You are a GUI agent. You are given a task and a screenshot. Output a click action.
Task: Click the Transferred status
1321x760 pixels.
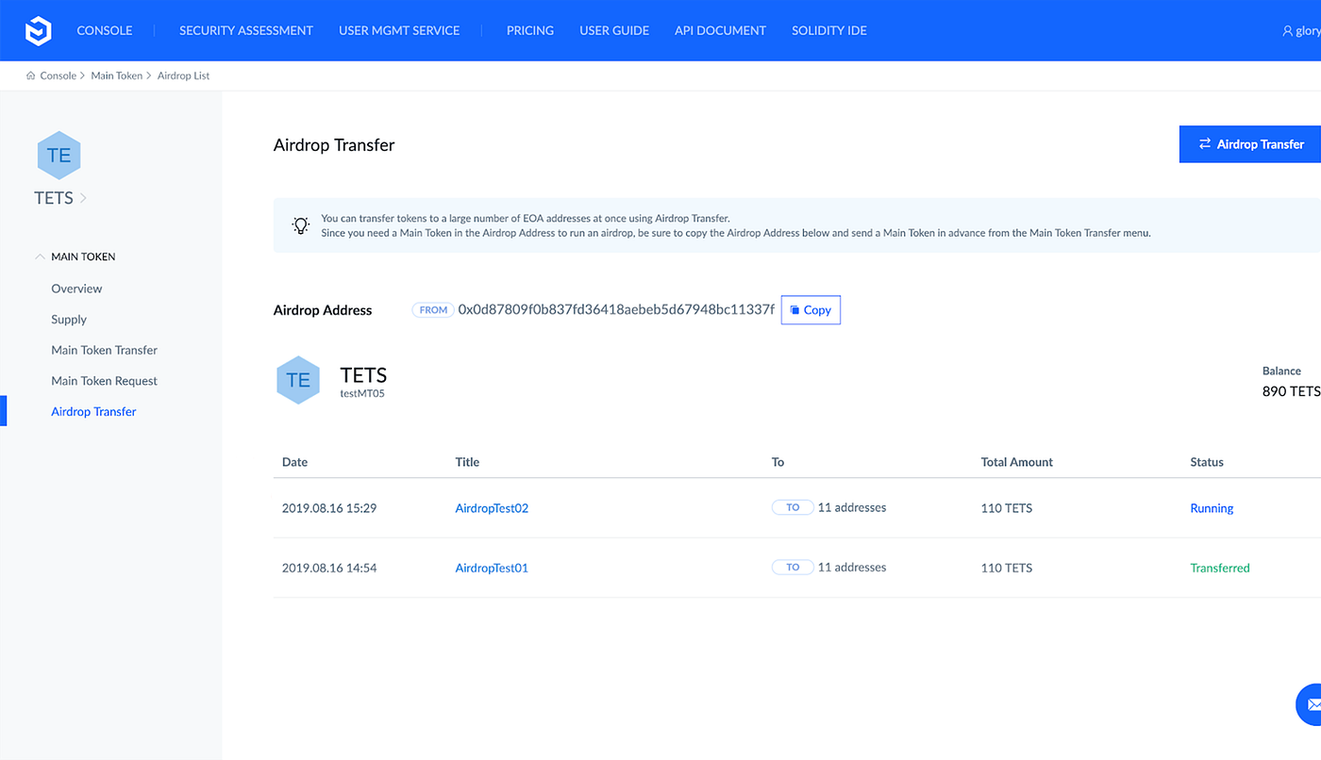[1220, 568]
